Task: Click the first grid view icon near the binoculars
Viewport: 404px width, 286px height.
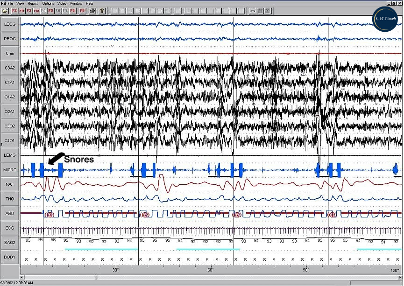Action: [260, 11]
